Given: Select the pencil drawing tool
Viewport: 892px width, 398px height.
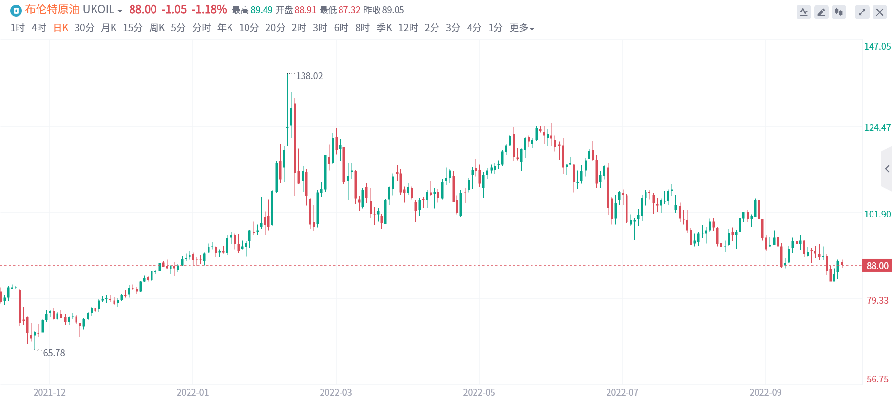Looking at the screenshot, I should (821, 12).
